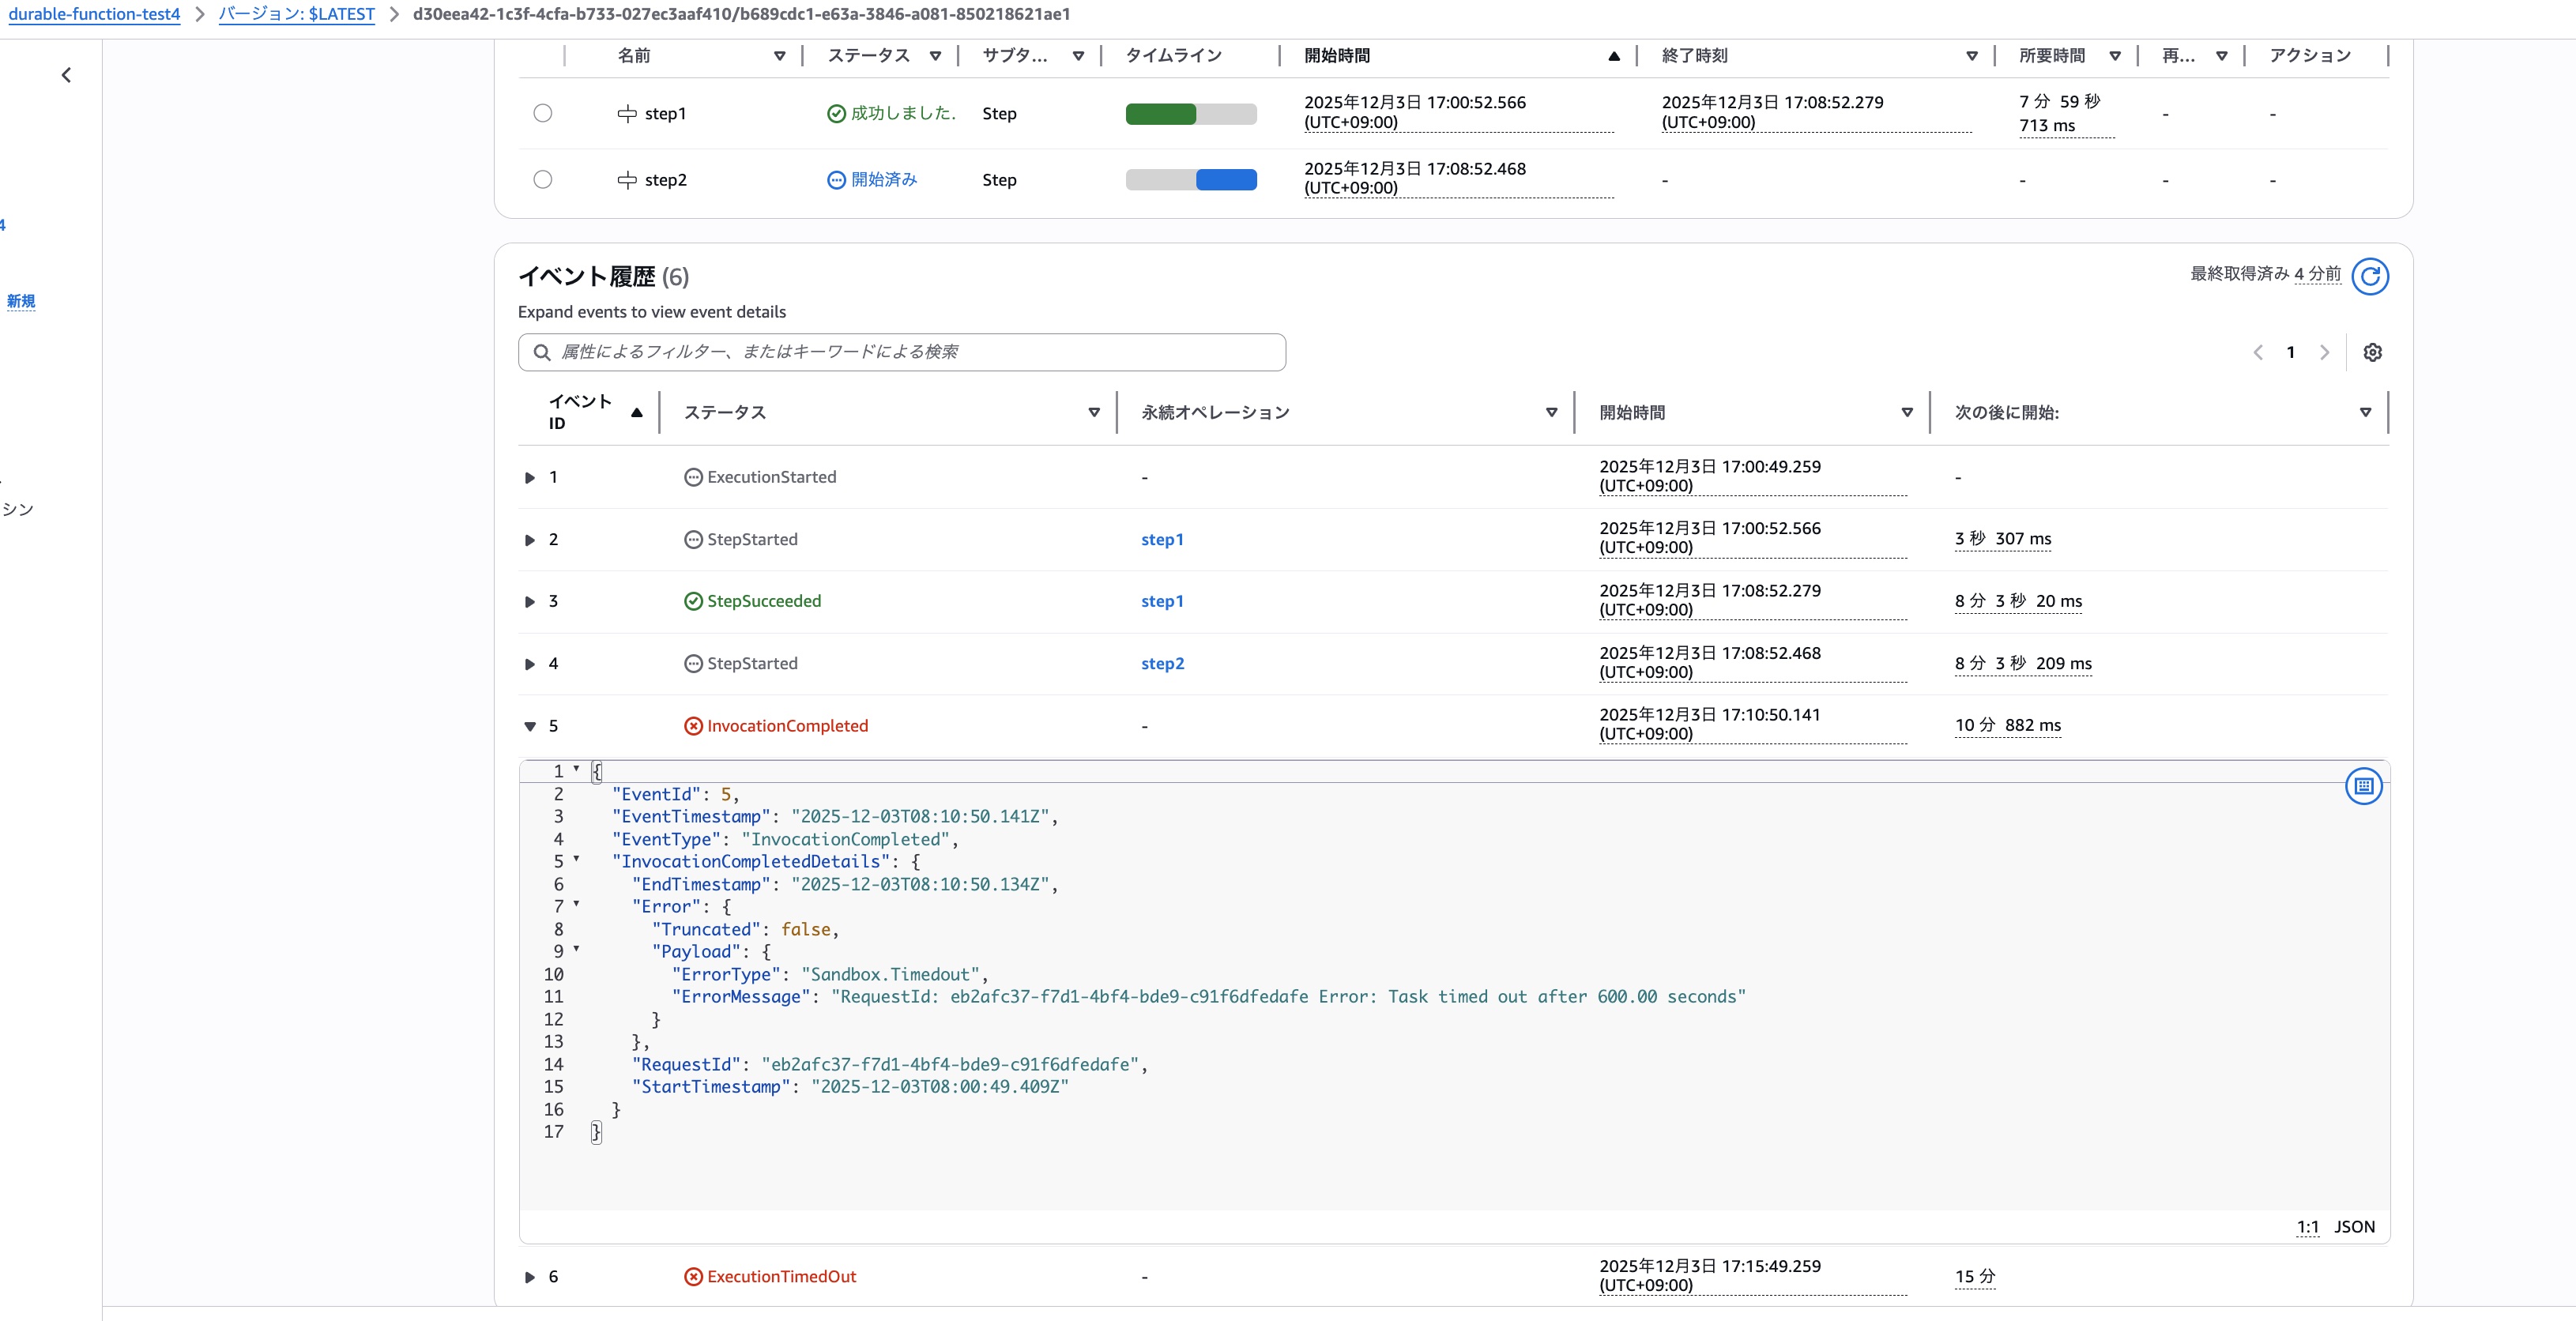Open event history preferences gear

[x=2372, y=352]
